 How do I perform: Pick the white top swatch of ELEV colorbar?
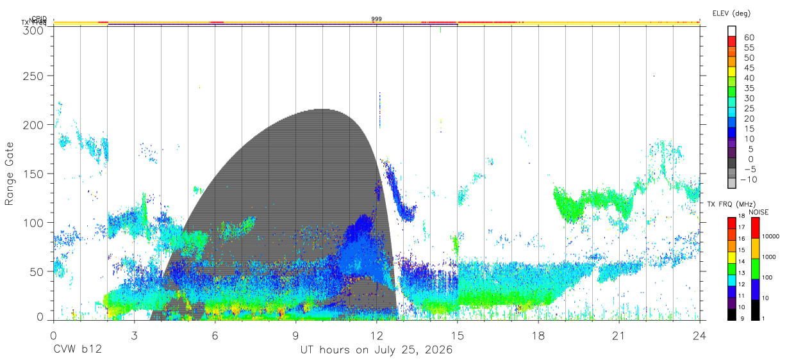(732, 31)
